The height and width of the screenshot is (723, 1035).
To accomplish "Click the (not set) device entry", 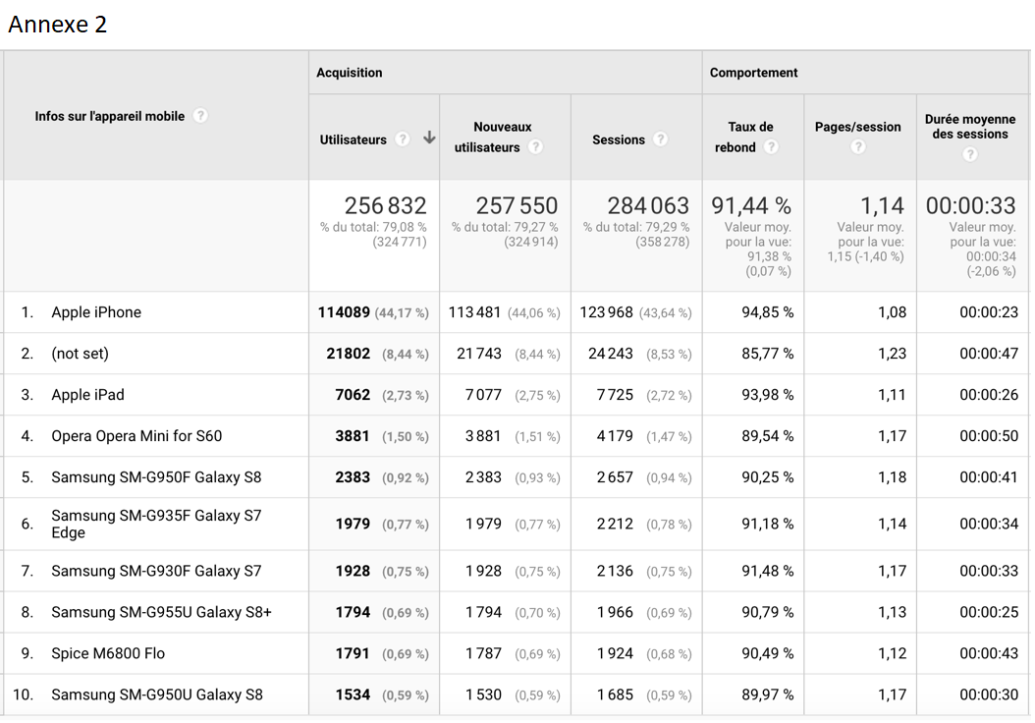I will coord(80,354).
